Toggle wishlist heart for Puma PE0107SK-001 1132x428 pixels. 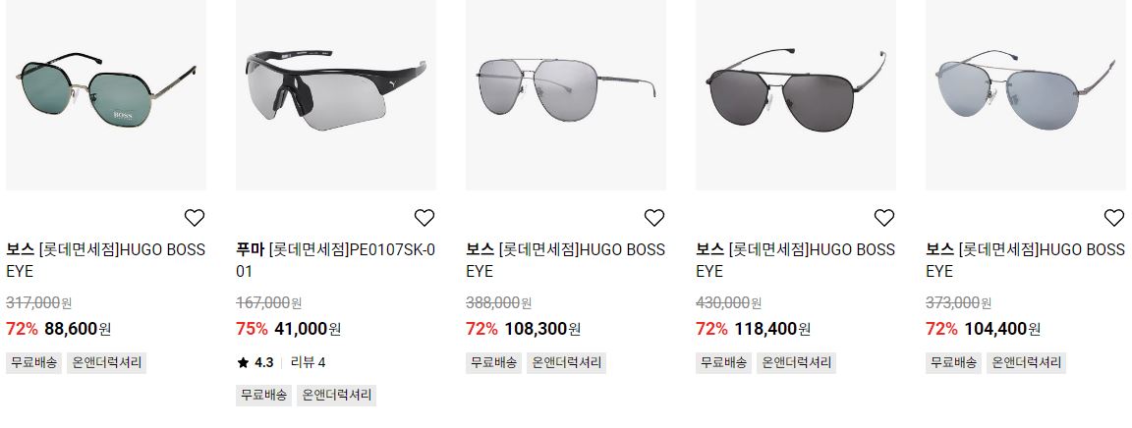point(424,217)
